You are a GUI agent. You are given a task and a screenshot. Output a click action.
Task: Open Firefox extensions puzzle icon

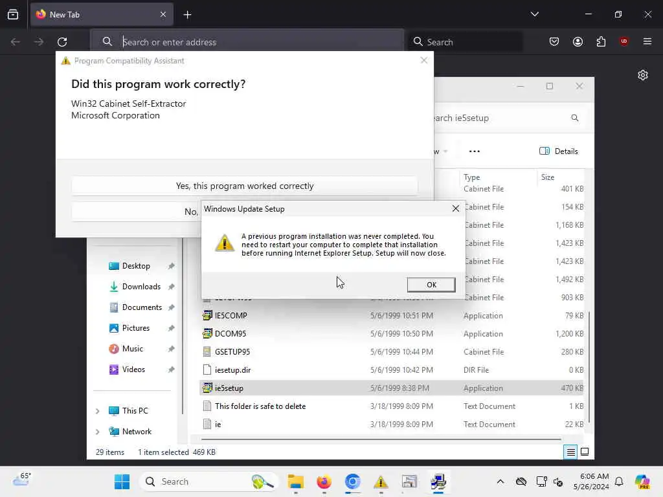coord(601,41)
